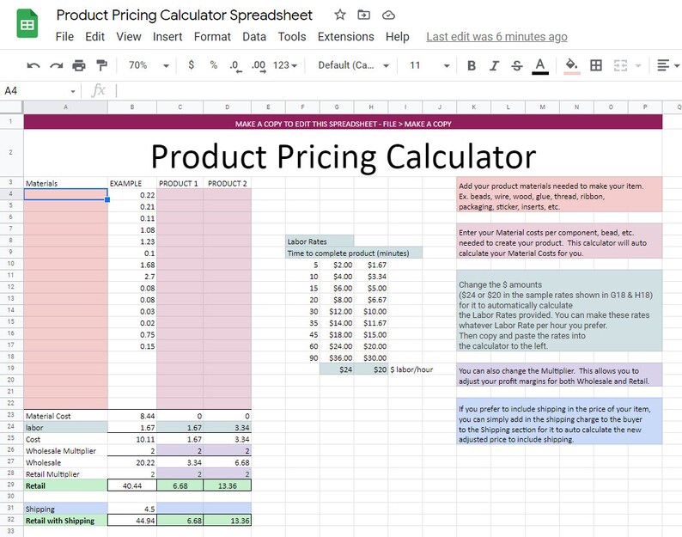
Task: Click the merge cells icon
Action: click(x=620, y=65)
